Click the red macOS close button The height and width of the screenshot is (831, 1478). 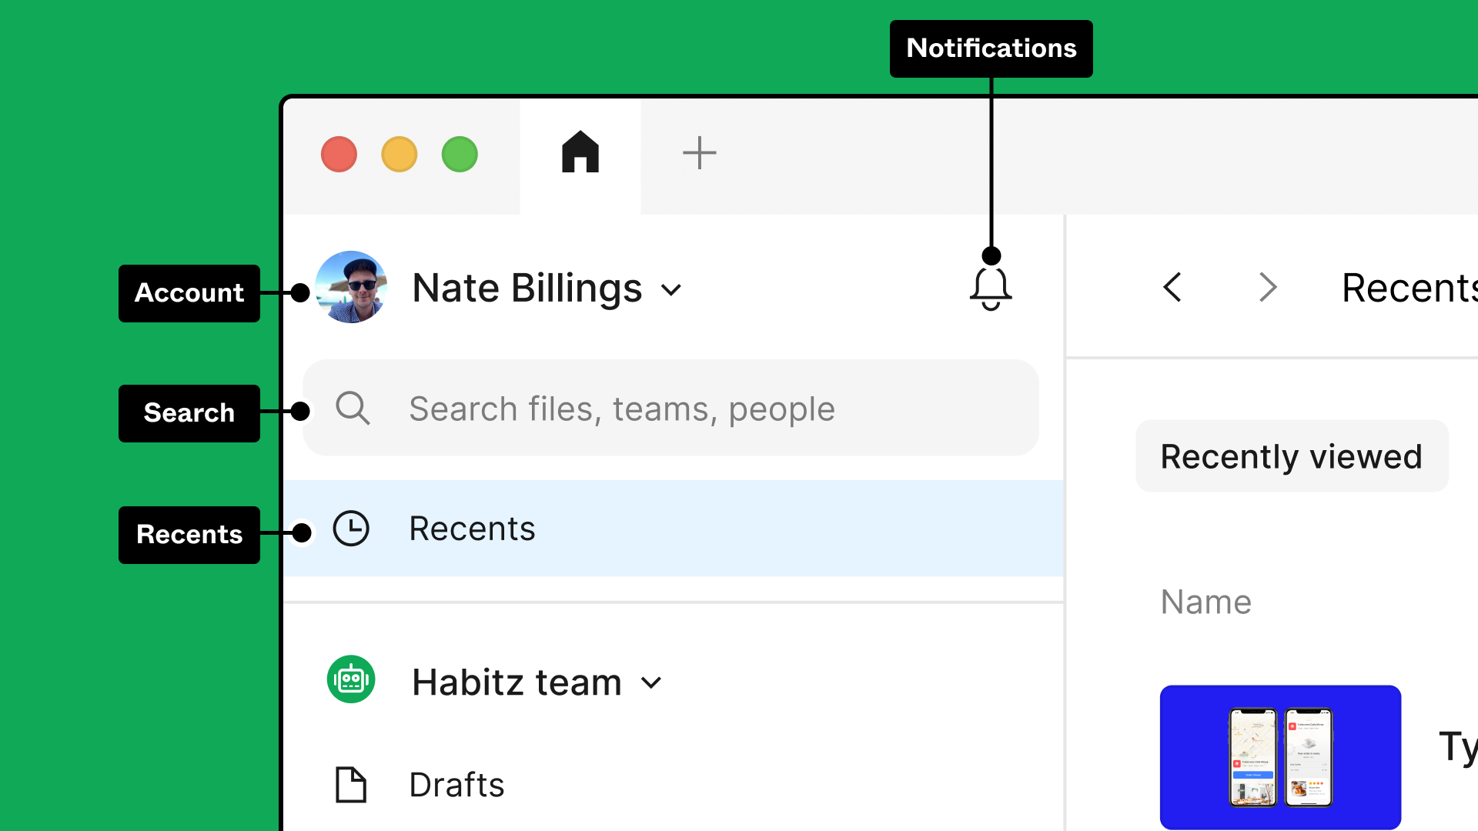point(339,152)
